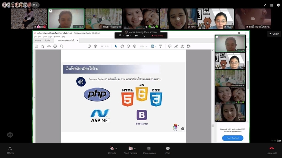Screen dimensions: 282x158
Task: Close the open PDF document tab
Action: click(x=77, y=40)
